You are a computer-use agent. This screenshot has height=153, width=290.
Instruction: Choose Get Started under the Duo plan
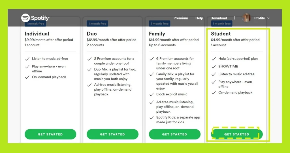(112, 134)
